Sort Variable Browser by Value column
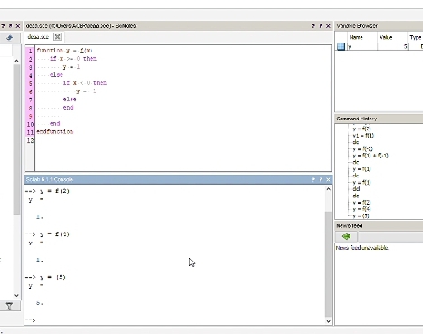 [392, 37]
